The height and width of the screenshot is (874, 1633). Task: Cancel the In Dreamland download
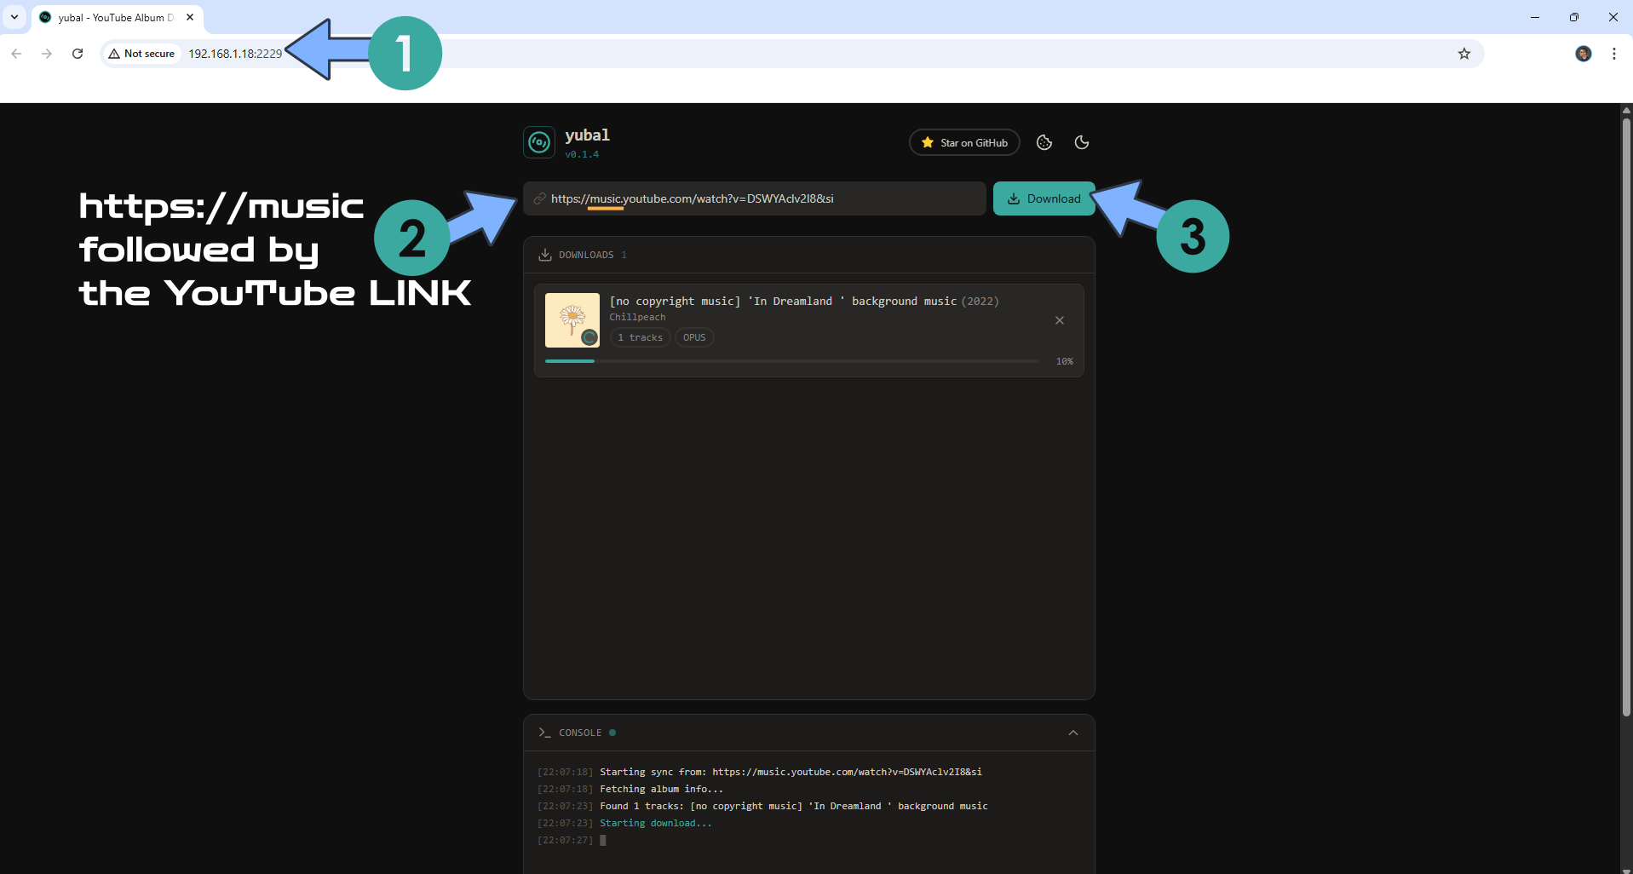tap(1059, 320)
